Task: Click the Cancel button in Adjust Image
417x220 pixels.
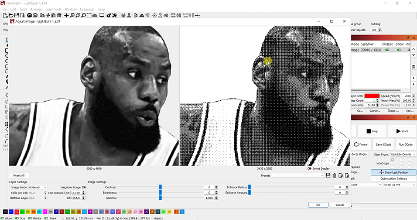Action: (x=340, y=205)
